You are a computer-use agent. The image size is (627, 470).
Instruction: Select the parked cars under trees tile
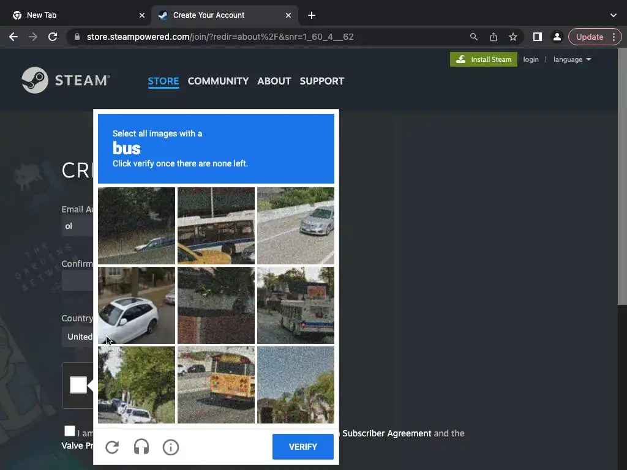137,385
